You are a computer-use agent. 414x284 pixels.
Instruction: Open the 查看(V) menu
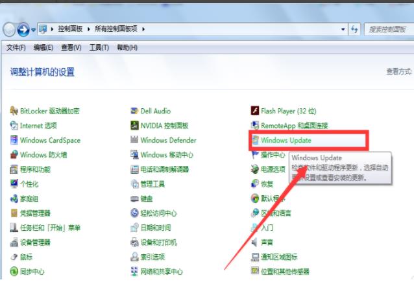click(71, 48)
